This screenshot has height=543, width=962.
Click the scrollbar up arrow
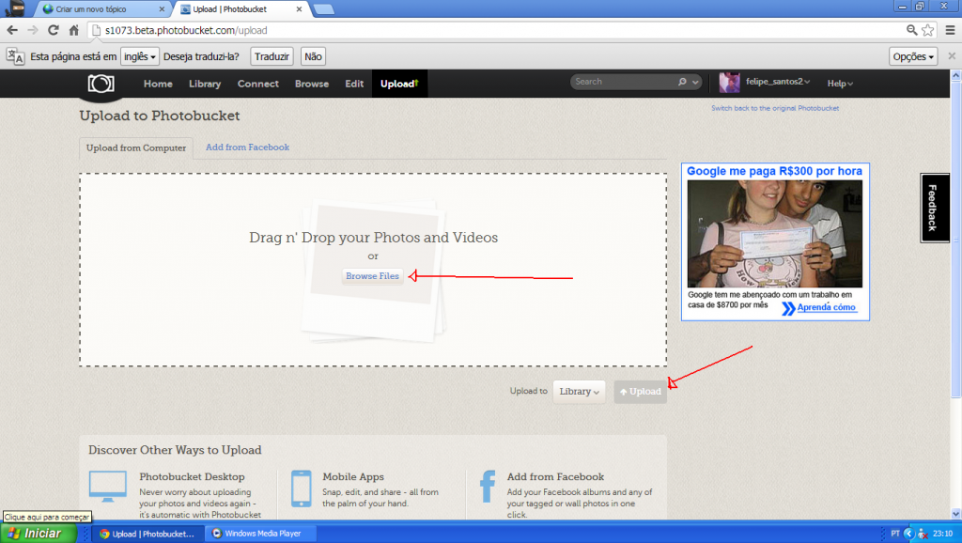(x=955, y=75)
